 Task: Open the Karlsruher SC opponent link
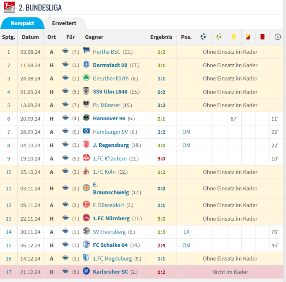(110, 272)
